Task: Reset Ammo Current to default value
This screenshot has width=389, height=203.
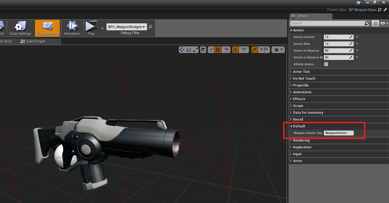Action: click(x=357, y=37)
